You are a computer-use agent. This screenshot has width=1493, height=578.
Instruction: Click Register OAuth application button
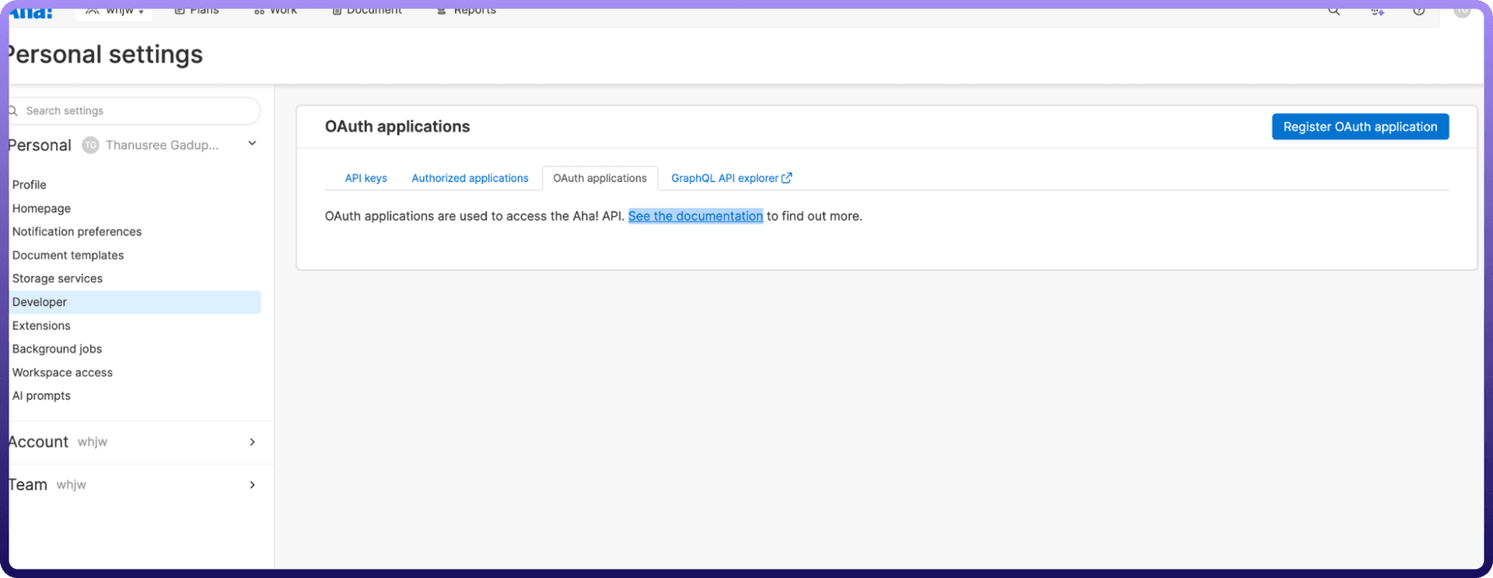tap(1359, 127)
